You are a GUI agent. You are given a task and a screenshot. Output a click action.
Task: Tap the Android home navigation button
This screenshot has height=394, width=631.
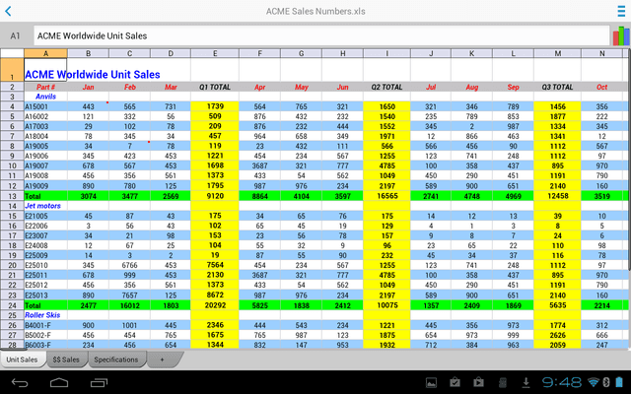pyautogui.click(x=59, y=382)
